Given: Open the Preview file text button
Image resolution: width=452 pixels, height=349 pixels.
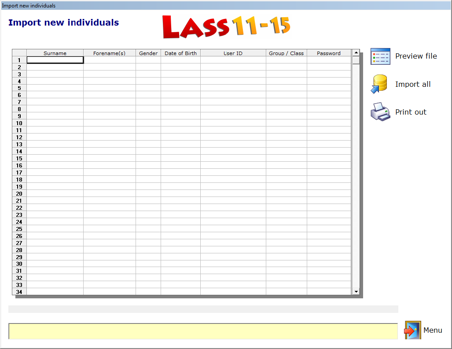Looking at the screenshot, I should click(x=416, y=56).
